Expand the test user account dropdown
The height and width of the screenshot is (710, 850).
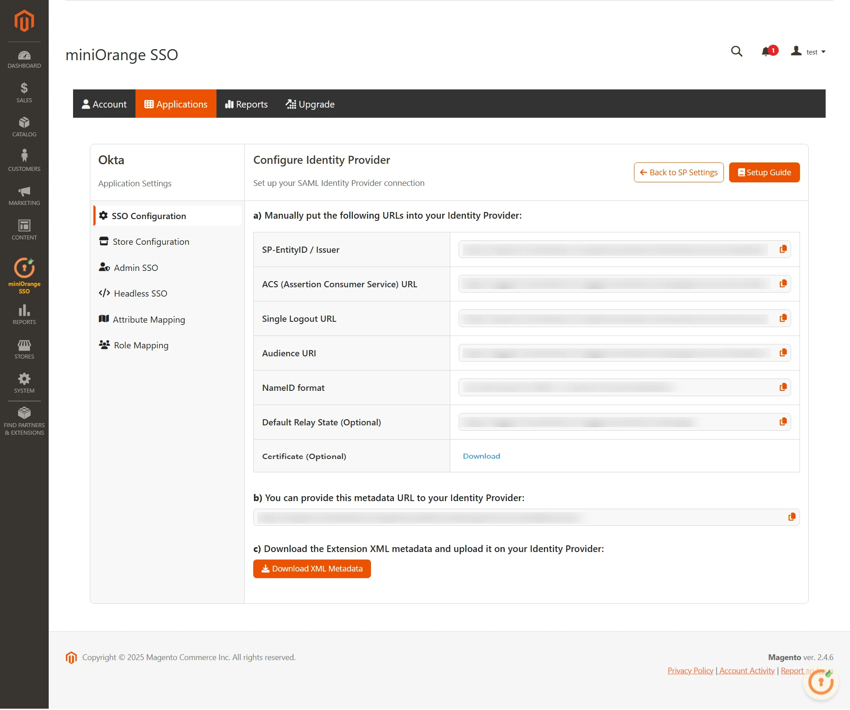coord(813,51)
